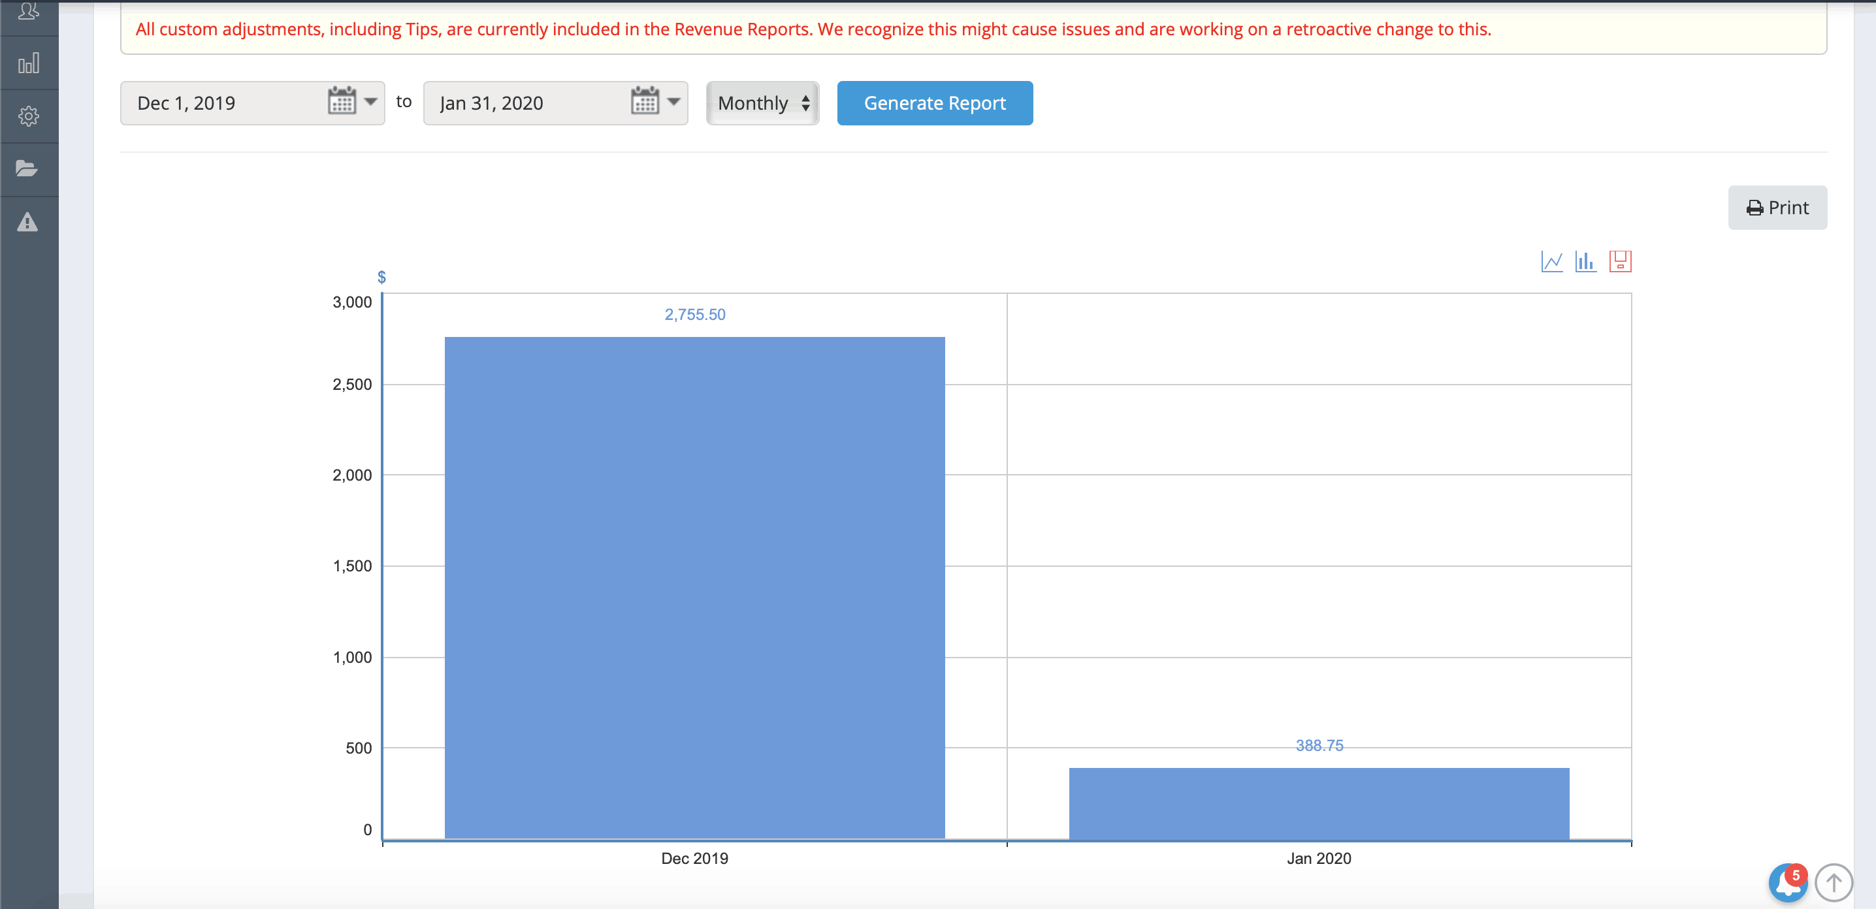
Task: Switch chart to line graph view
Action: [1551, 261]
